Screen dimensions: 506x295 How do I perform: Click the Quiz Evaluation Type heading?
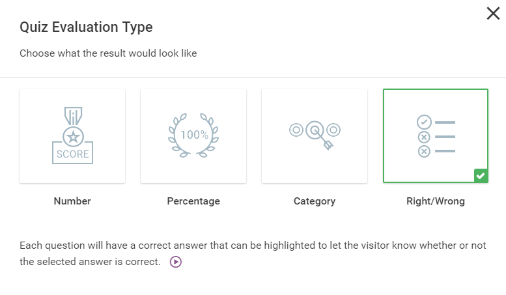86,27
